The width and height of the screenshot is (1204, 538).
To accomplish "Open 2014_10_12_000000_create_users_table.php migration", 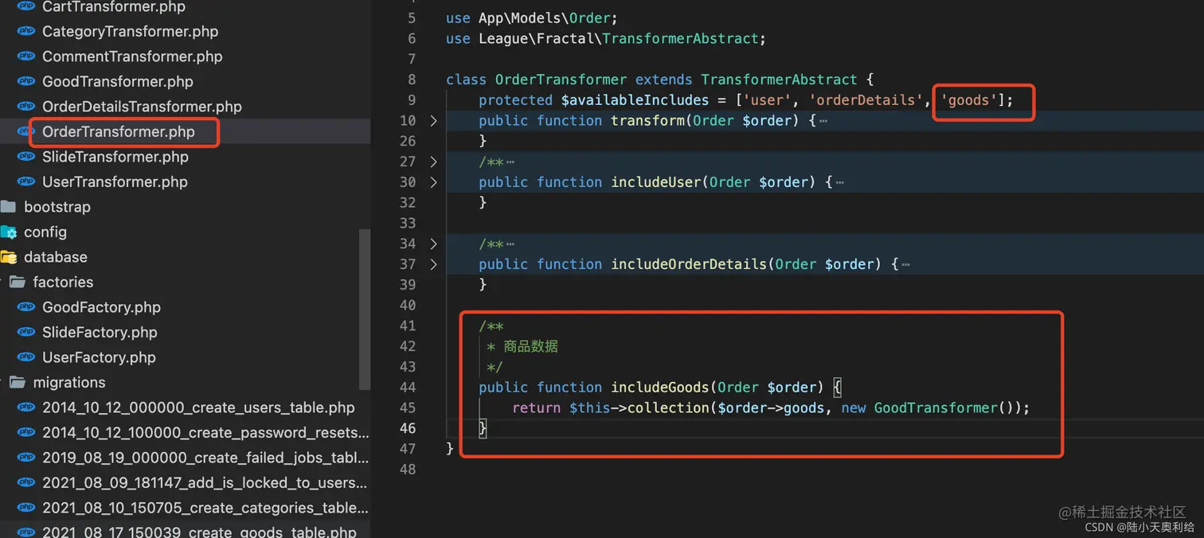I will [x=198, y=407].
